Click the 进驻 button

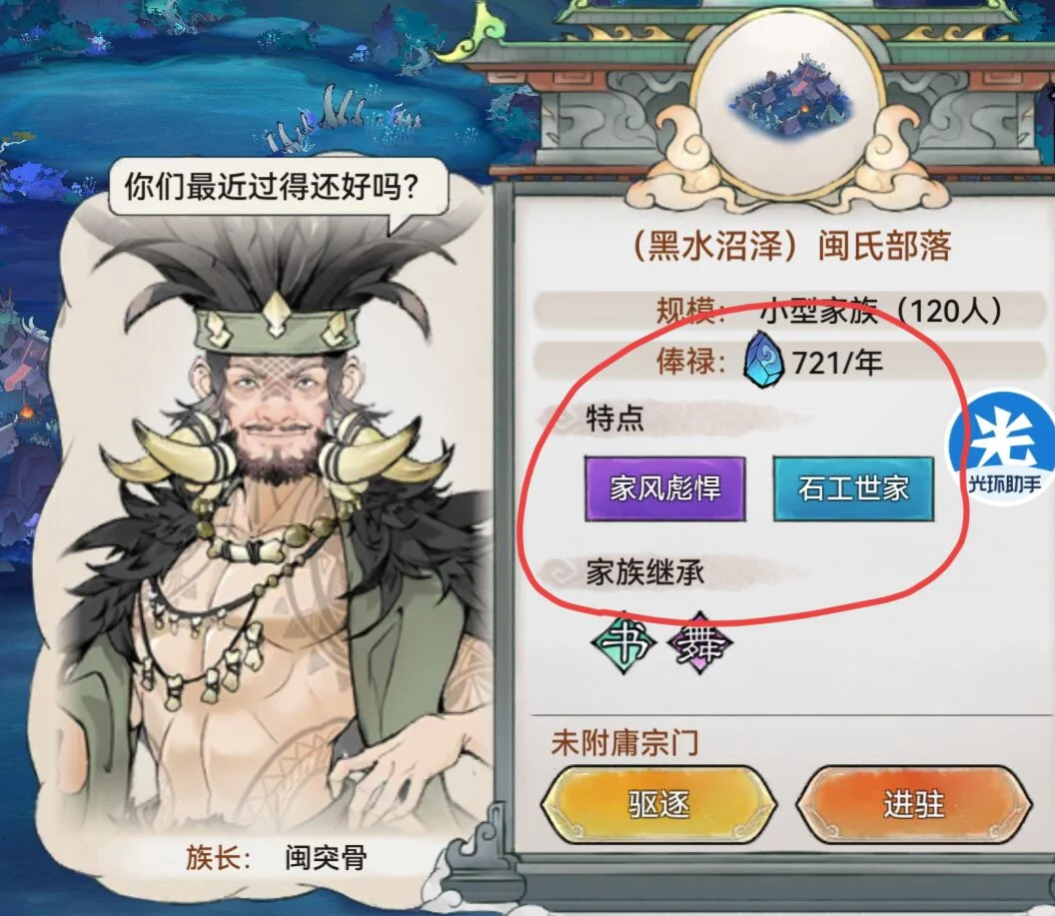914,804
